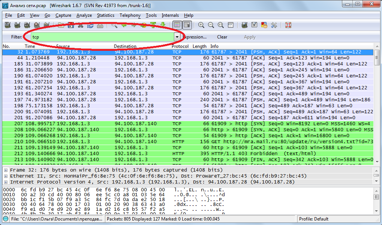
Task: Select packet 212 HTTP/1.1 403 Forbidden row
Action: tap(188, 154)
